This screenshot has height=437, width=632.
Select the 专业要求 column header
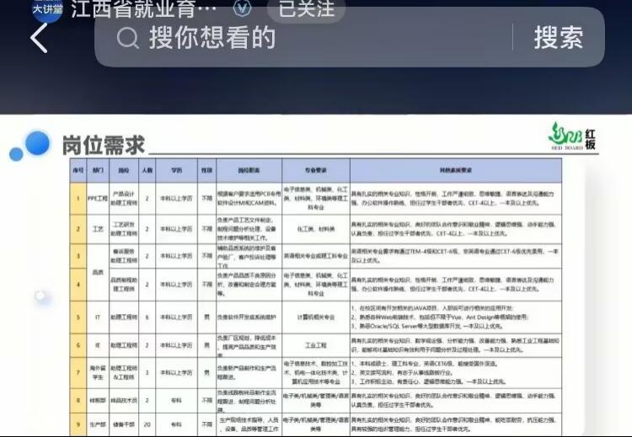pyautogui.click(x=315, y=168)
